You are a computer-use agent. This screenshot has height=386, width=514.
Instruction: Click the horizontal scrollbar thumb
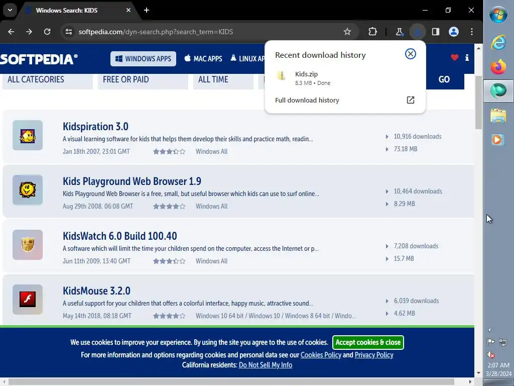231,382
